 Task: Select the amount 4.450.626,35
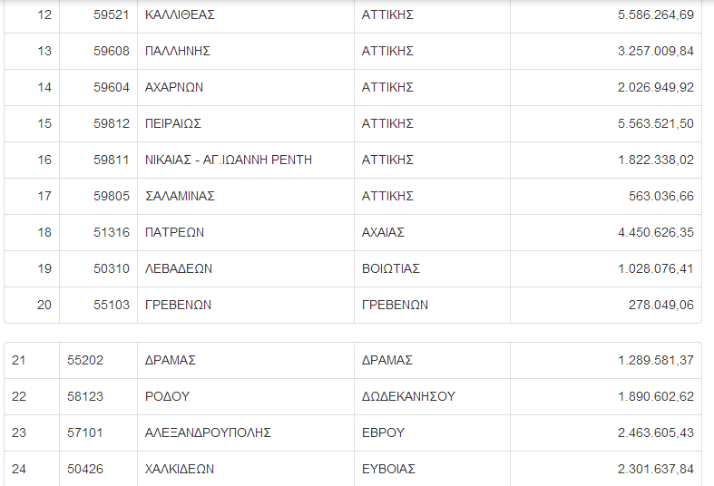[x=655, y=232]
